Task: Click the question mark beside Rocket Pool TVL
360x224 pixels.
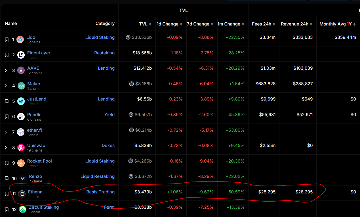Action: (130, 161)
